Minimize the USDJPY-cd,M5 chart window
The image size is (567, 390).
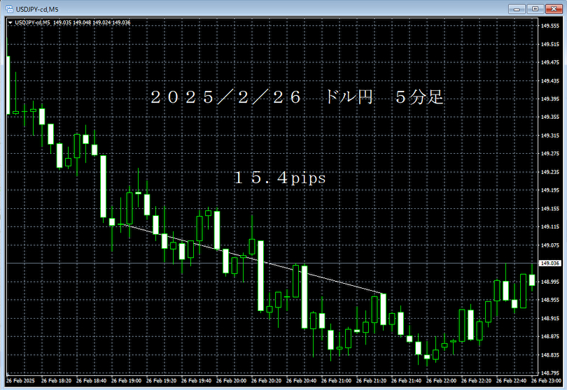517,9
